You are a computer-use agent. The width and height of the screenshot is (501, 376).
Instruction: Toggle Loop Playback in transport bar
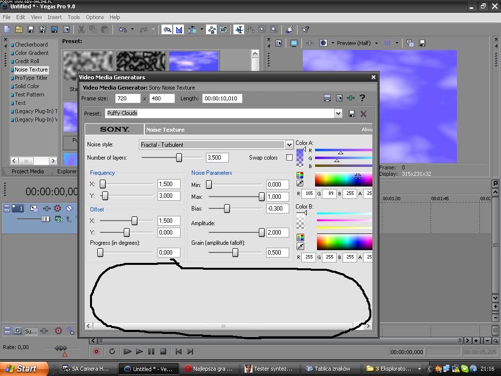point(112,352)
